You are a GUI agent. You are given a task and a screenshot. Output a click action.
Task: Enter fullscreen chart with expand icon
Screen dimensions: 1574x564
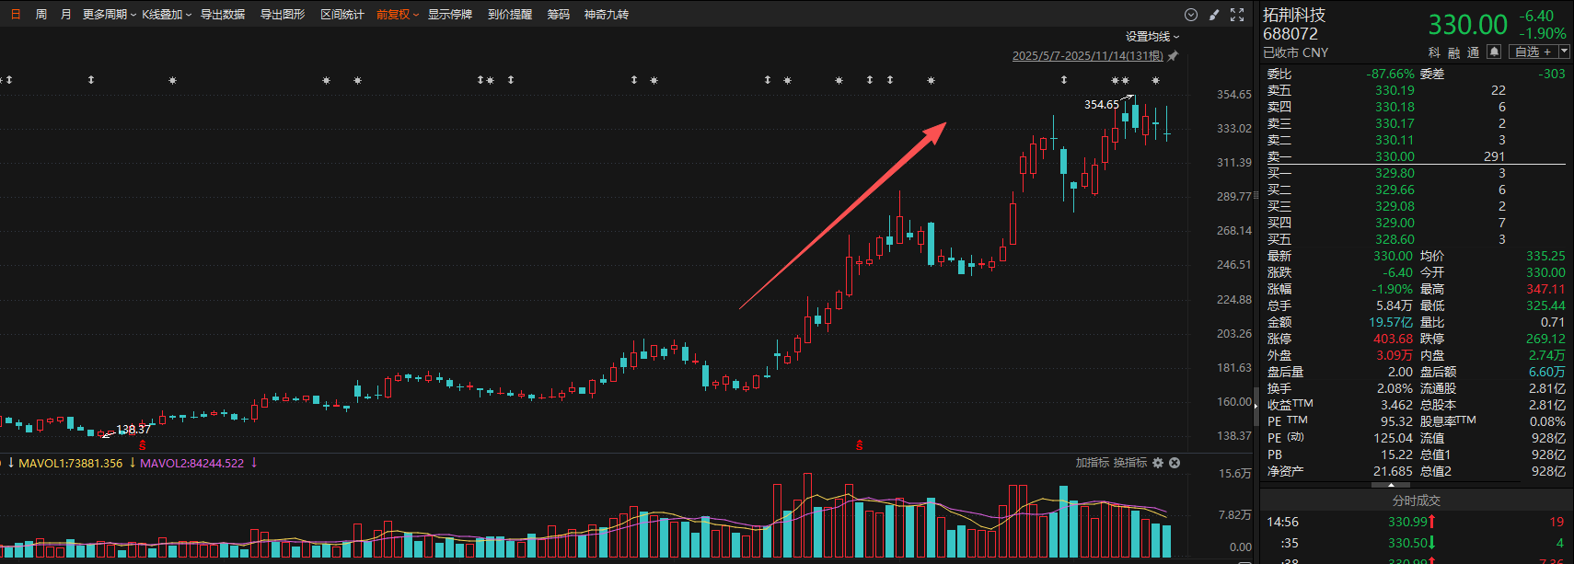coord(1237,15)
